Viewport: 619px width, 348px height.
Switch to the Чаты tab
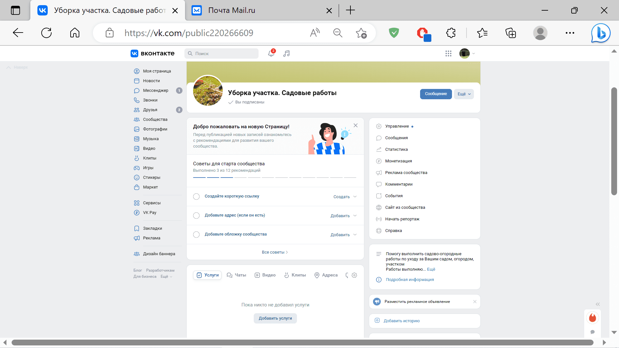tap(236, 275)
